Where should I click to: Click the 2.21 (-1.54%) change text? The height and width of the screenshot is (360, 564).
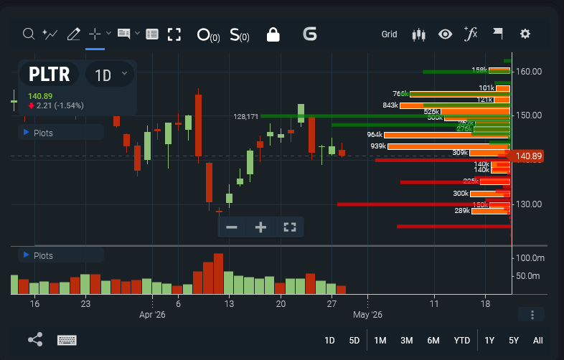(x=60, y=105)
